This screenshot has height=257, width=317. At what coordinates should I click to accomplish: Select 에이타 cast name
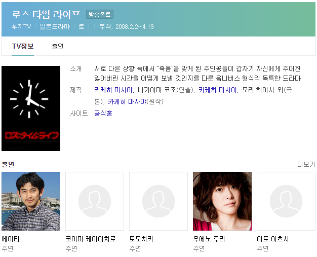[11, 239]
